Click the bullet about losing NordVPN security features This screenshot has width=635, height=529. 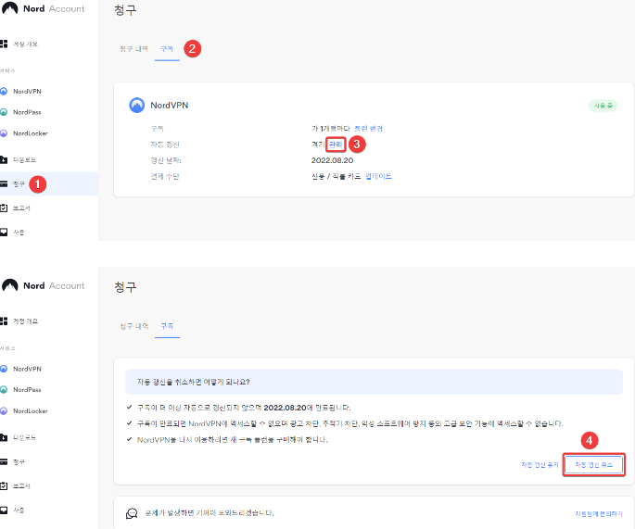pyautogui.click(x=349, y=423)
